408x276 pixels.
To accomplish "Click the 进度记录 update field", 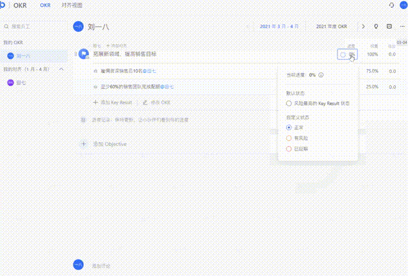I will point(140,120).
